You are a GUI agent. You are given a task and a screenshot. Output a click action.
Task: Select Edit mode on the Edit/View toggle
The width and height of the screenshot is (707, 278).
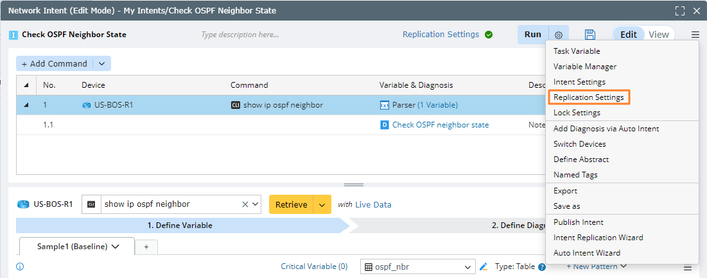coord(628,35)
